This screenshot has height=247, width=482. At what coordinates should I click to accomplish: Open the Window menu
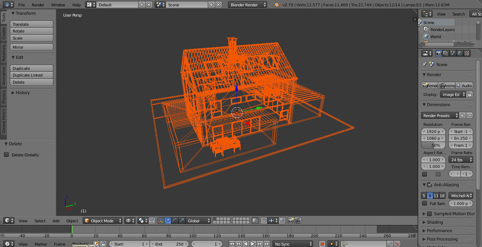point(58,5)
